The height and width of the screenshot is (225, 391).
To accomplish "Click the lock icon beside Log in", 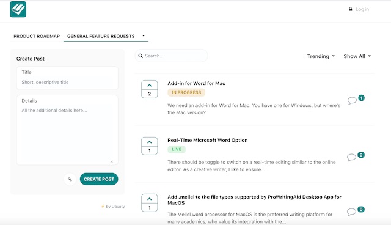I will tap(350, 9).
